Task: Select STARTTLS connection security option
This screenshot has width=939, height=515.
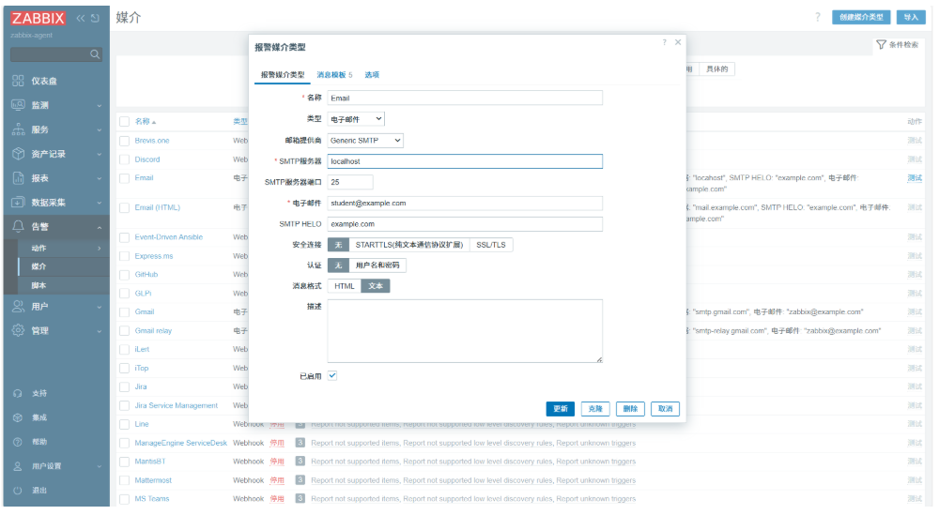Action: click(x=409, y=245)
